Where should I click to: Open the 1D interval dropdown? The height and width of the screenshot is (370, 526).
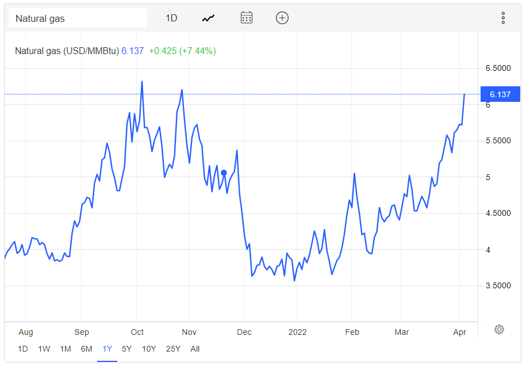point(171,18)
